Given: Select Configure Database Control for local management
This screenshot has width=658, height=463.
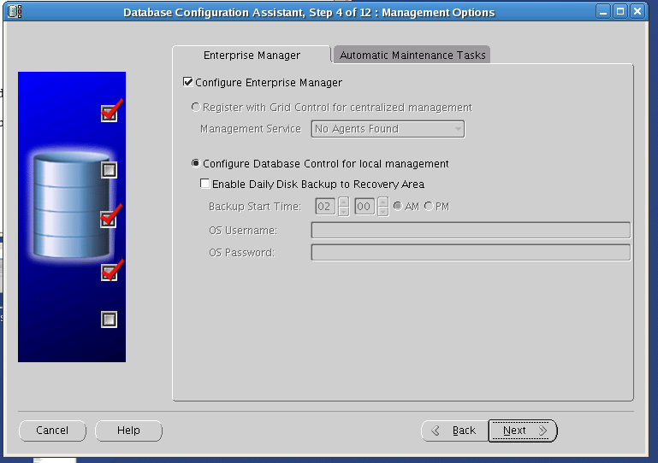Looking at the screenshot, I should pos(196,163).
